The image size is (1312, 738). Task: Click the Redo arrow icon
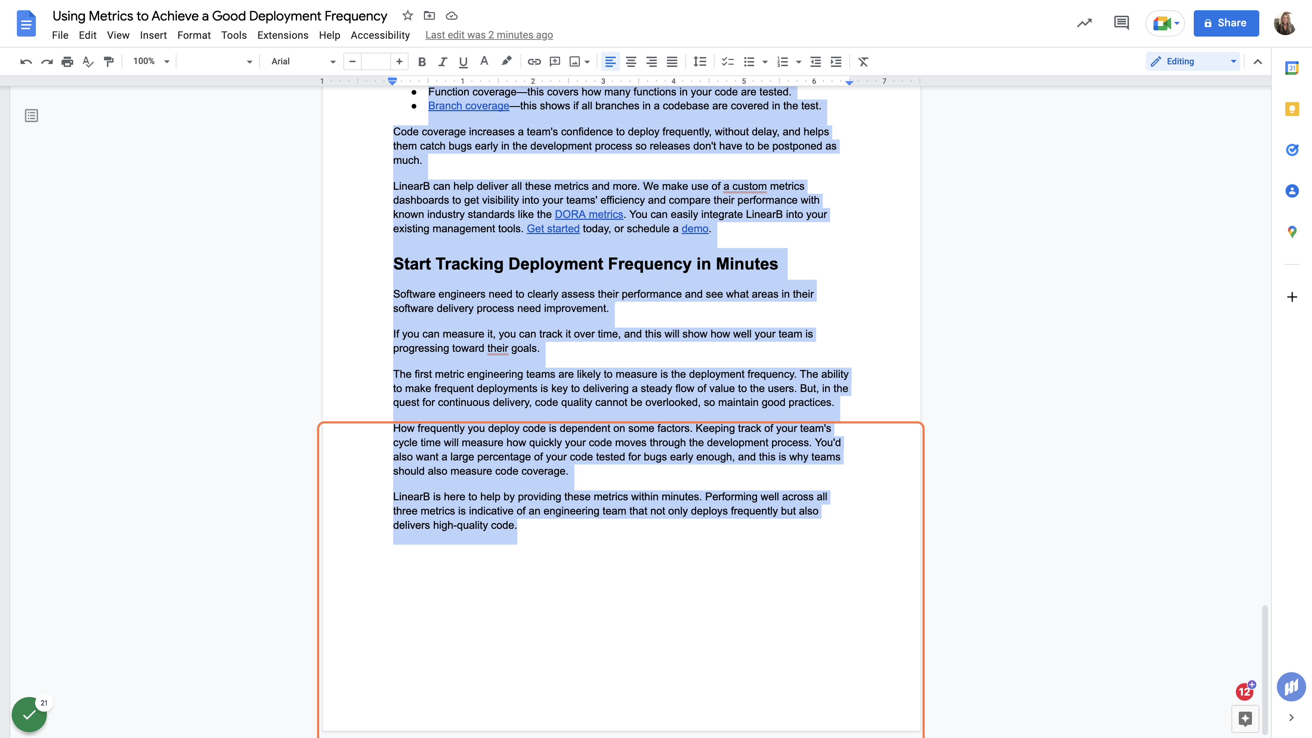[x=47, y=61]
